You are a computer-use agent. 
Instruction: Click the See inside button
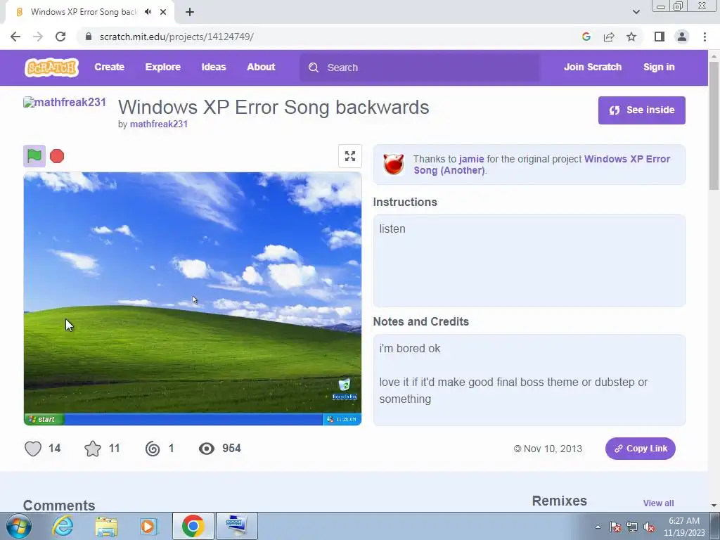point(641,110)
